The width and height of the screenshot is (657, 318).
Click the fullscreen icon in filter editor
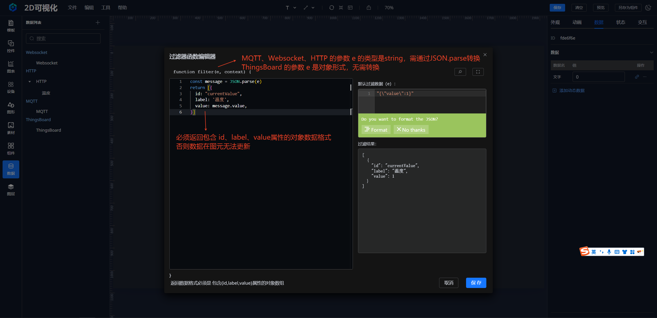[478, 72]
